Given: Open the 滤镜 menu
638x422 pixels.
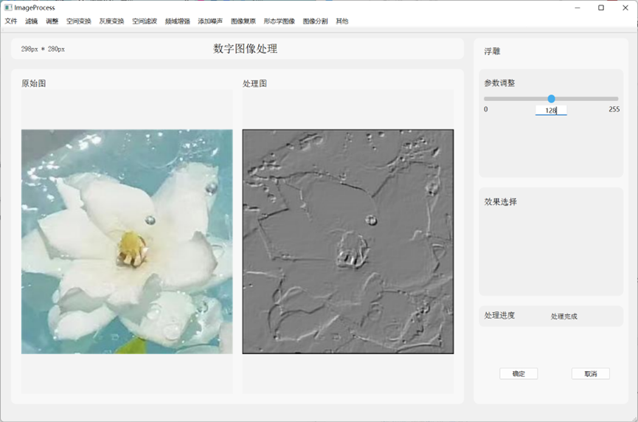Looking at the screenshot, I should point(32,21).
